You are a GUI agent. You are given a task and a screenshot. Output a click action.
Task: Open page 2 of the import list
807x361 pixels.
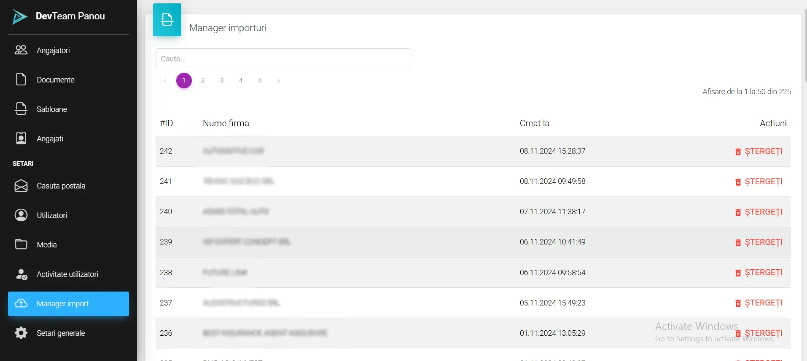pos(203,80)
